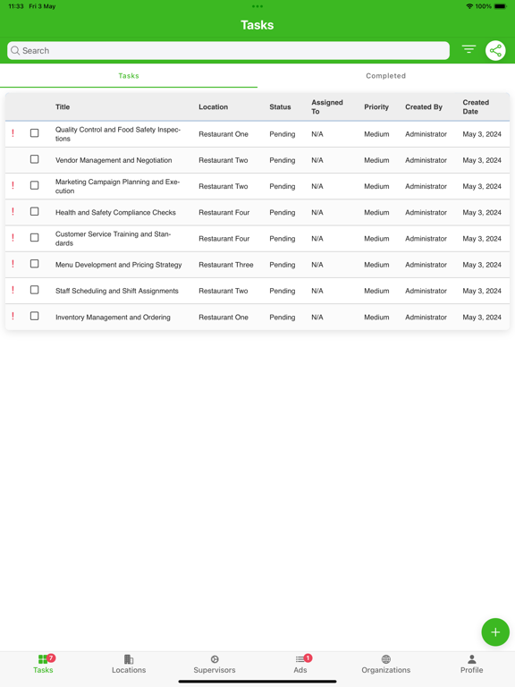515x687 pixels.
Task: Click the exclamation mark on Menu Development row
Action: [13, 264]
